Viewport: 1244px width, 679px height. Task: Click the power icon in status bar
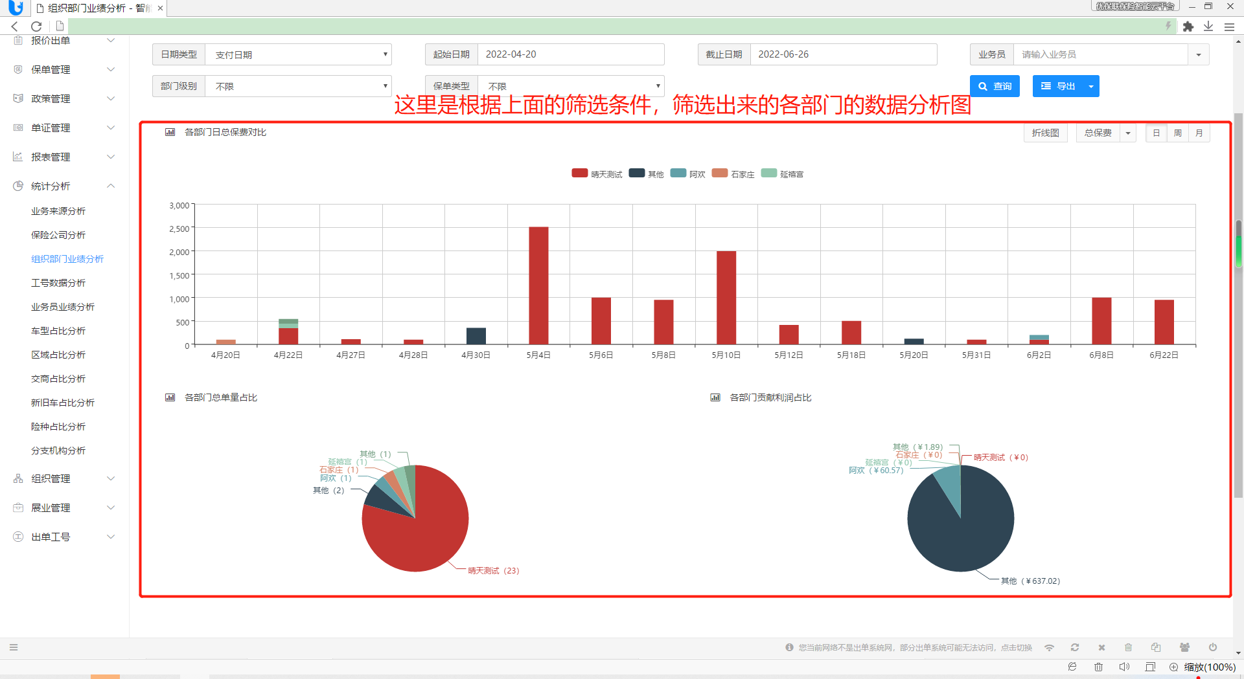(1212, 647)
